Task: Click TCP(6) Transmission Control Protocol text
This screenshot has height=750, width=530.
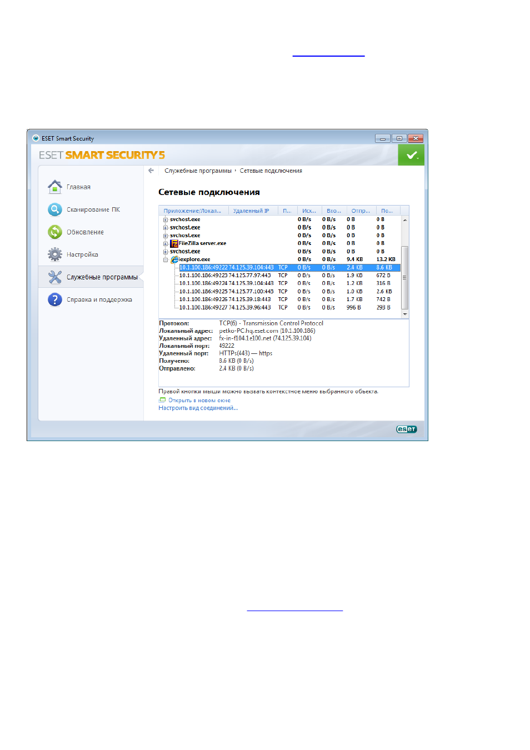Action: click(271, 323)
